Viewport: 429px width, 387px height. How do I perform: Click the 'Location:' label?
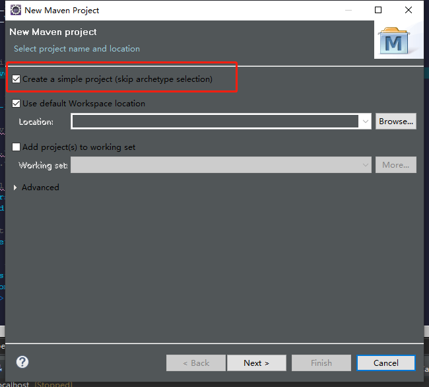click(36, 122)
